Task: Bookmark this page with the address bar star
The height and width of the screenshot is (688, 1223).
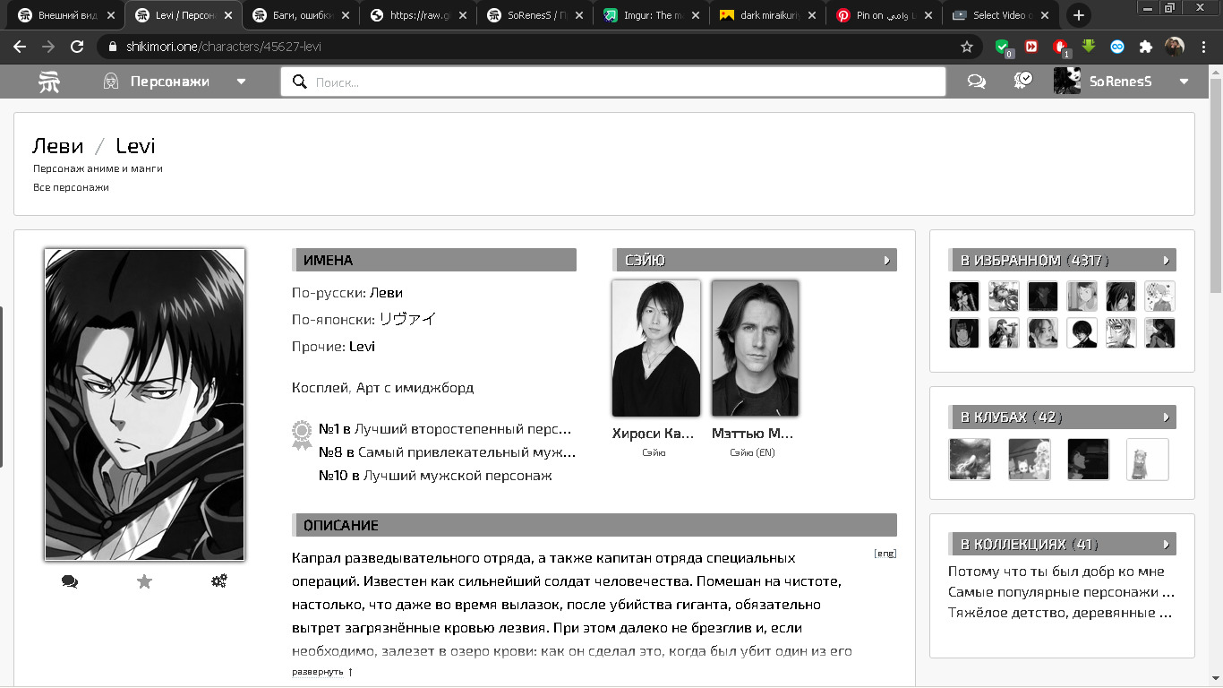Action: pyautogui.click(x=966, y=47)
